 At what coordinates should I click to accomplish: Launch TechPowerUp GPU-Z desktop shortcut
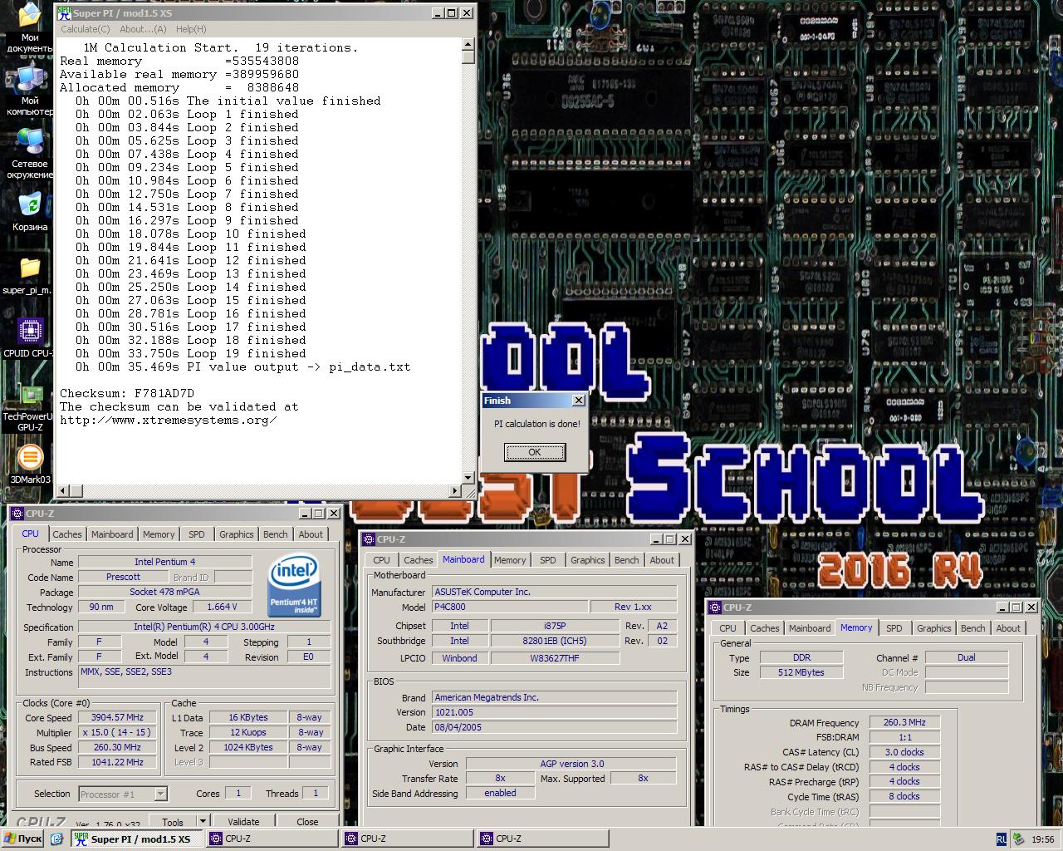point(29,406)
